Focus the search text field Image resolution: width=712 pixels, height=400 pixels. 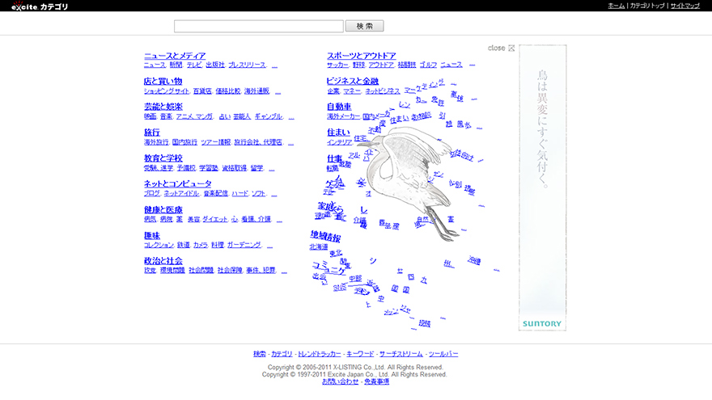tap(258, 27)
